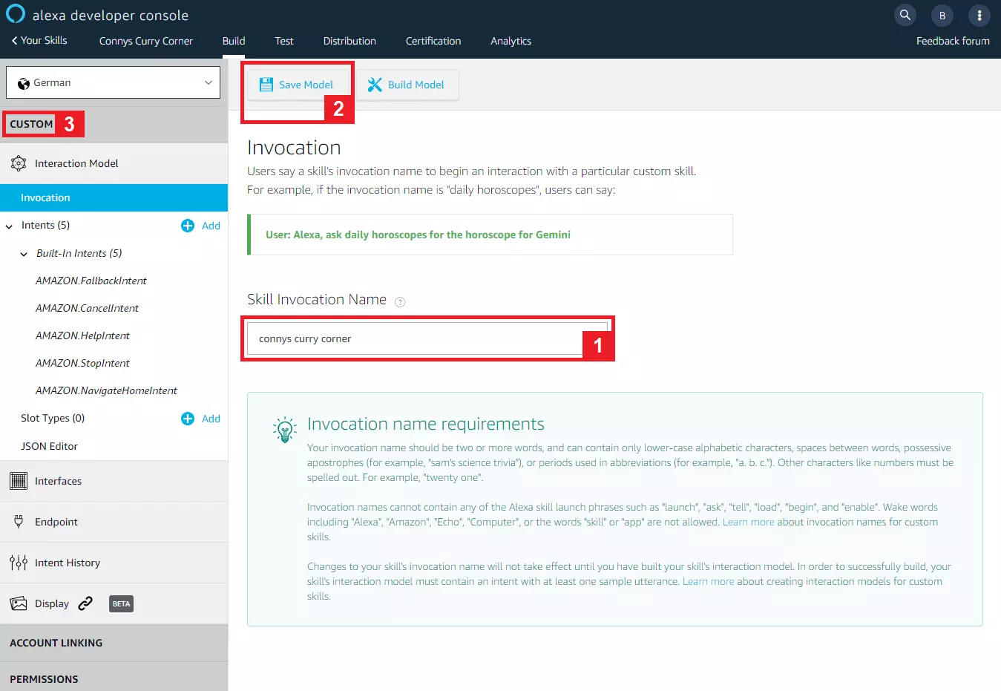
Task: Open the German language dropdown
Action: point(114,82)
